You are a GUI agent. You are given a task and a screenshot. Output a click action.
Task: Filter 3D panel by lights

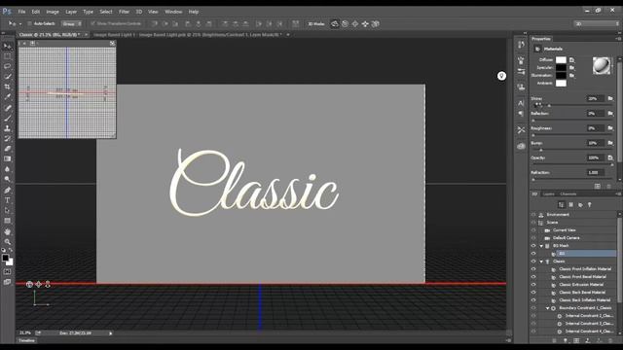click(590, 205)
